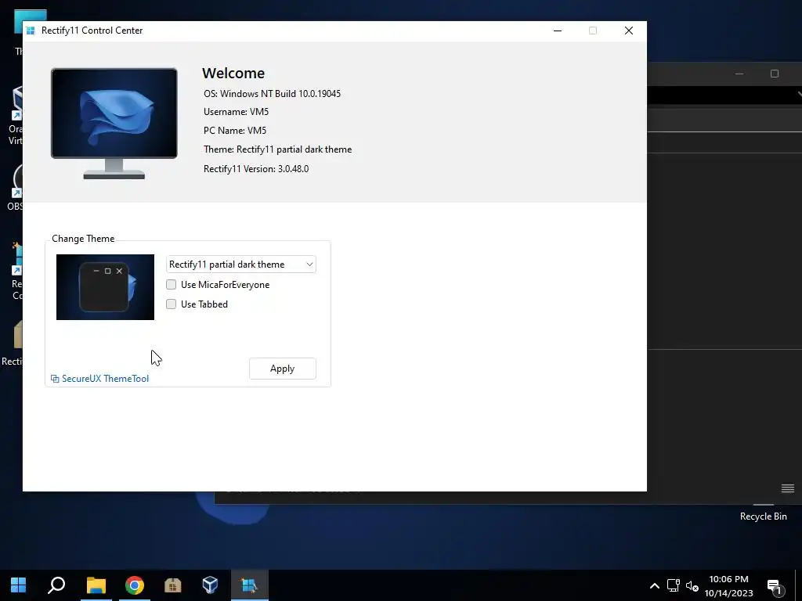Click the Welcome heading
Viewport: 802px width, 601px height.
233,73
